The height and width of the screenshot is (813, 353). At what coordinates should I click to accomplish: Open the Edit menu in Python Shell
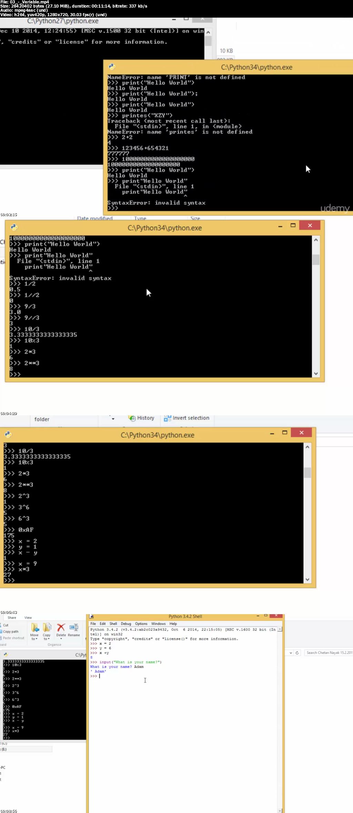pyautogui.click(x=103, y=624)
